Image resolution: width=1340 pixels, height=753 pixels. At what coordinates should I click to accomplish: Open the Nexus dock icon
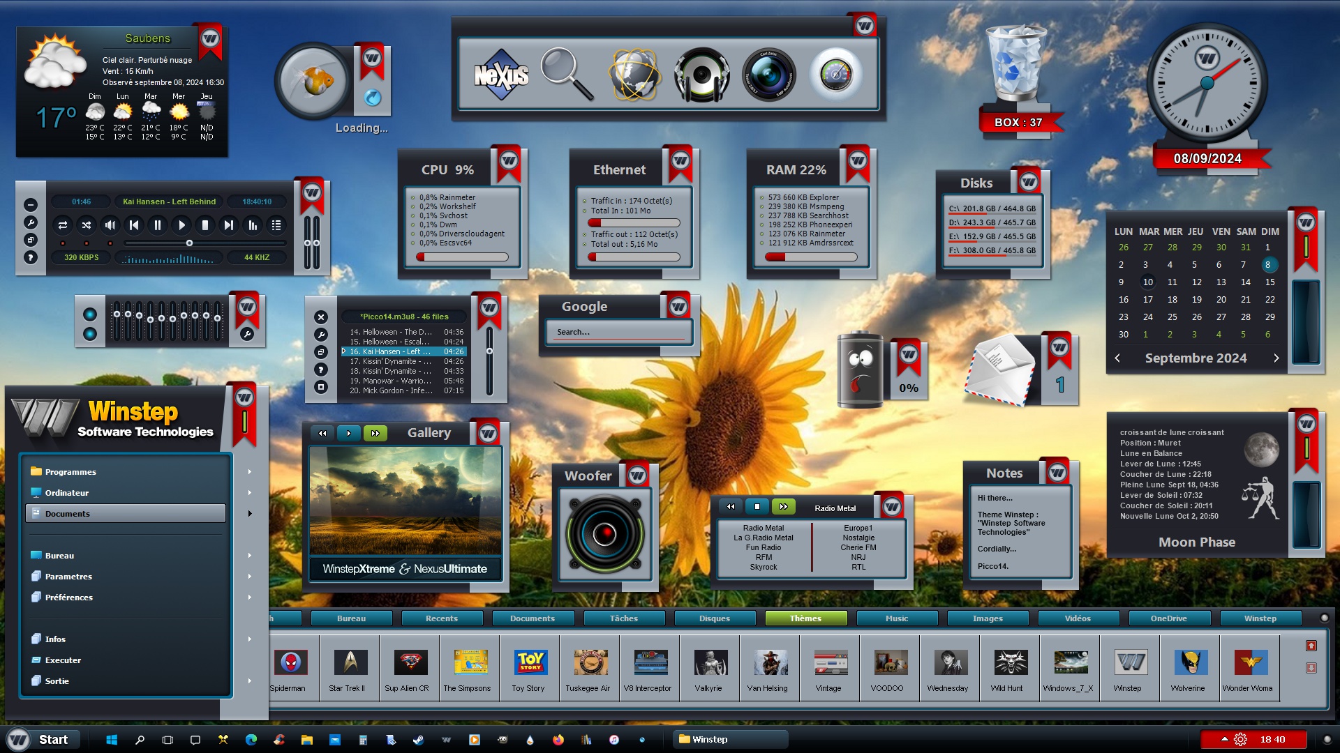coord(501,75)
